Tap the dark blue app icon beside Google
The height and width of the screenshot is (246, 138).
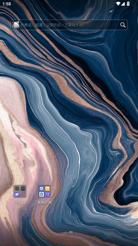pos(23,188)
